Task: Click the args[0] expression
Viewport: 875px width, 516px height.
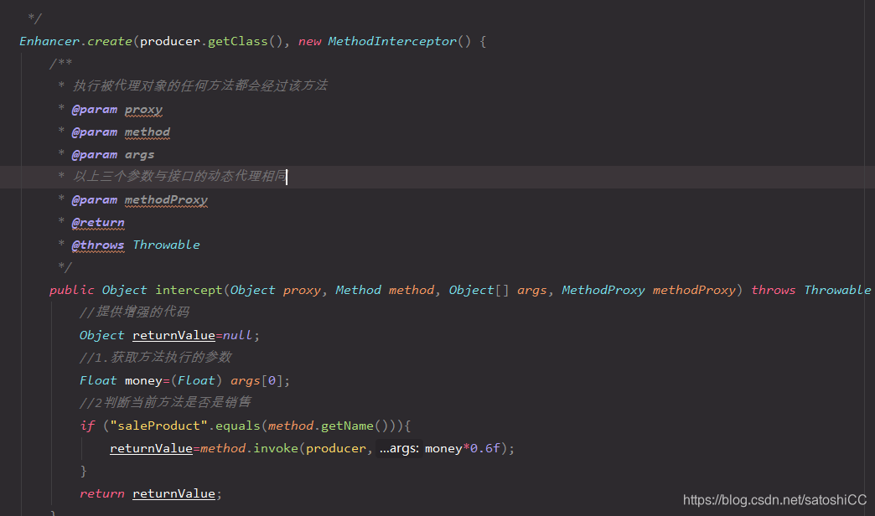Action: 256,380
